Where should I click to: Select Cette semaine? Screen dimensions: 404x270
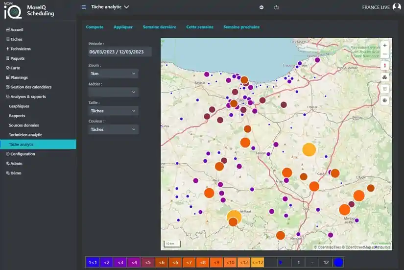[200, 27]
